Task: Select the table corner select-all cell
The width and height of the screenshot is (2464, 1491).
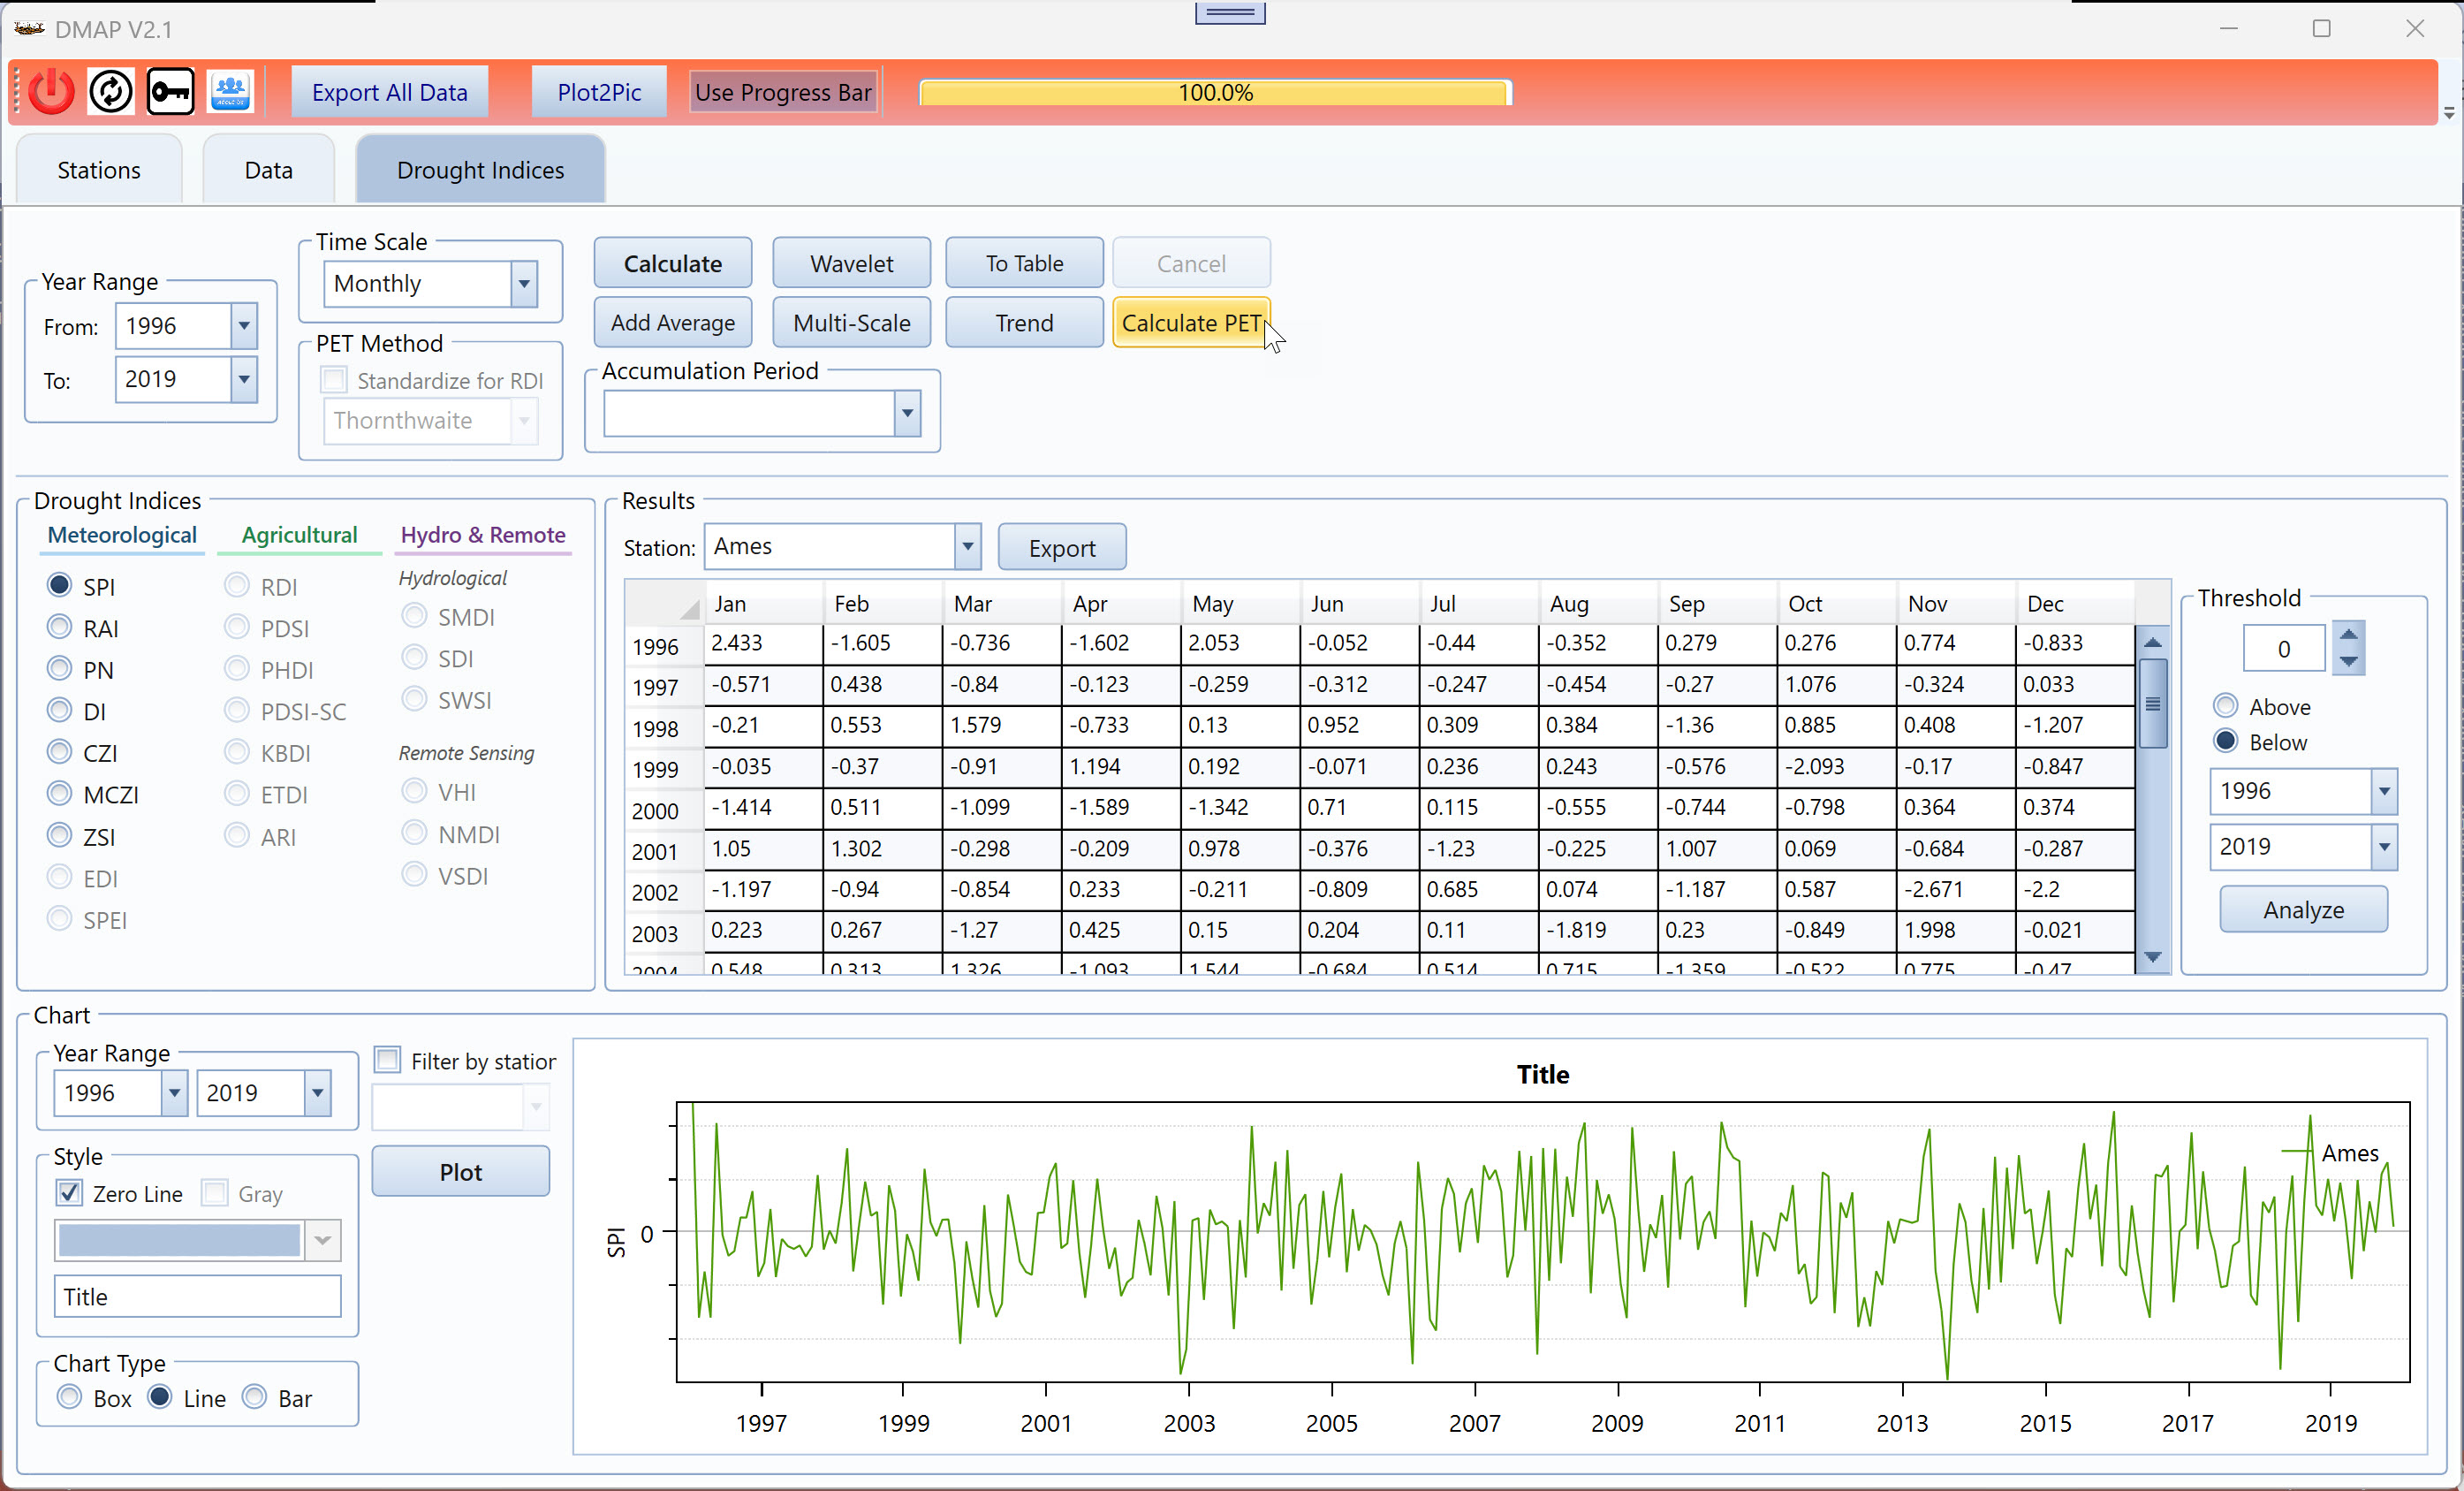Action: (664, 604)
